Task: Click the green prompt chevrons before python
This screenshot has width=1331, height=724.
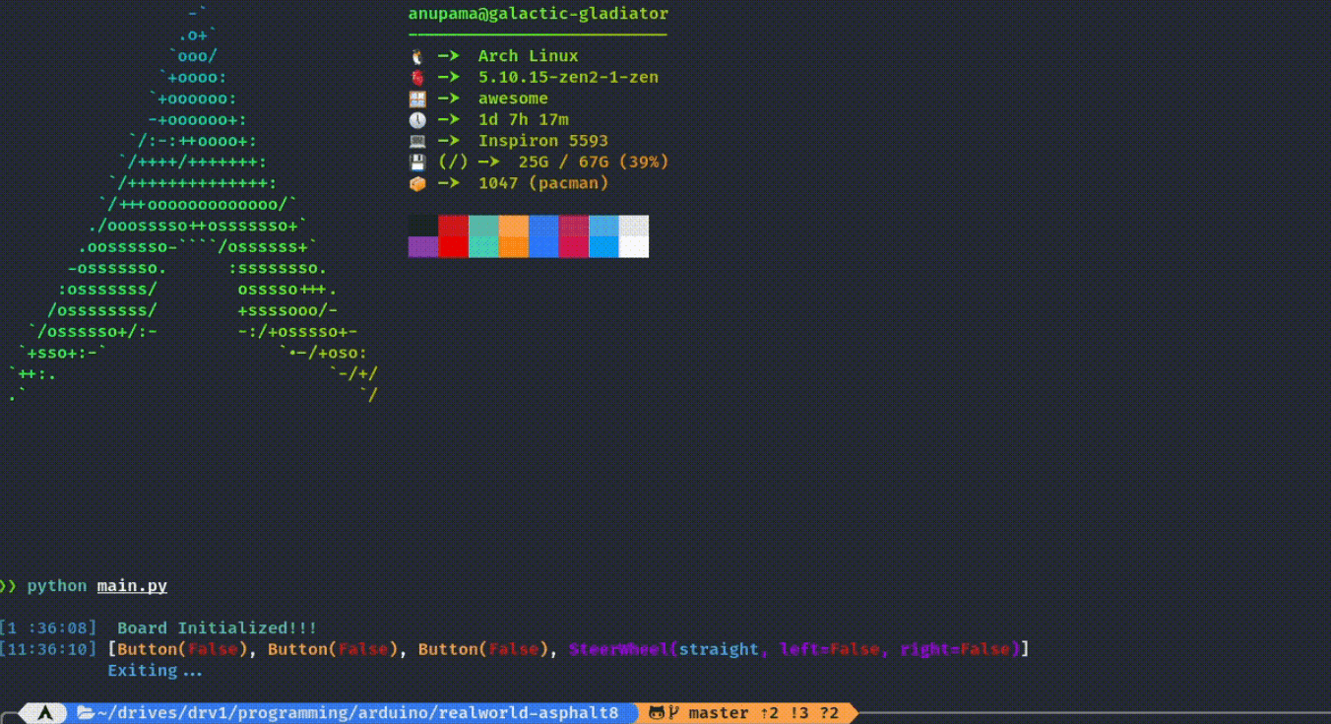Action: (8, 586)
